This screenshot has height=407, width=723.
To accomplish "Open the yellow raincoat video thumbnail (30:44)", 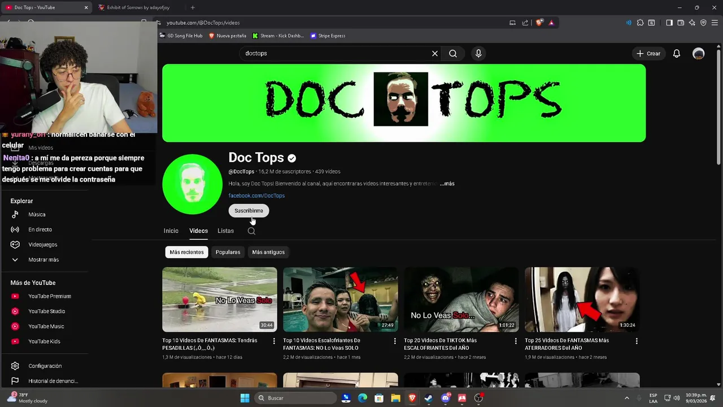I will coord(220,300).
